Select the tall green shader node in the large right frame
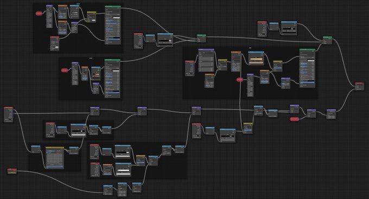Screen dimensions: 369x199 coord(307,68)
